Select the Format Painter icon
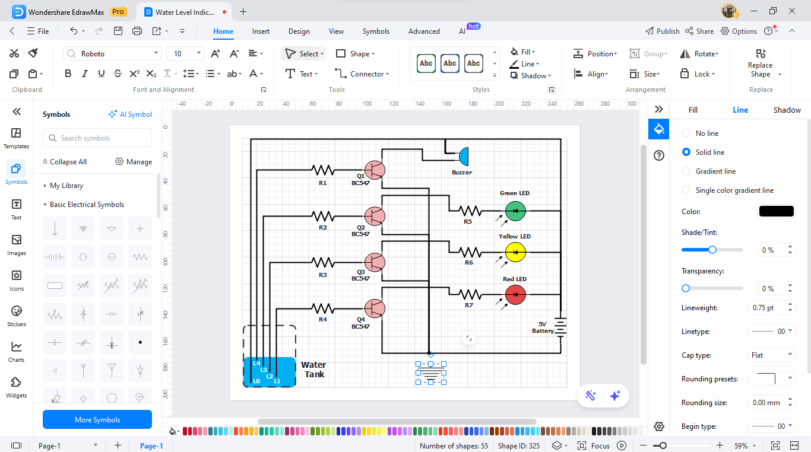Viewport: 811px width, 452px height. coord(33,53)
